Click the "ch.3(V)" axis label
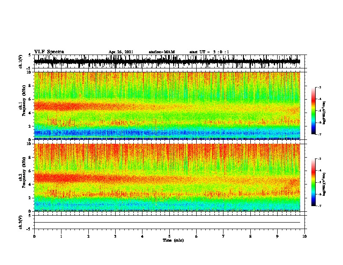343x265 pixels. pyautogui.click(x=20, y=223)
